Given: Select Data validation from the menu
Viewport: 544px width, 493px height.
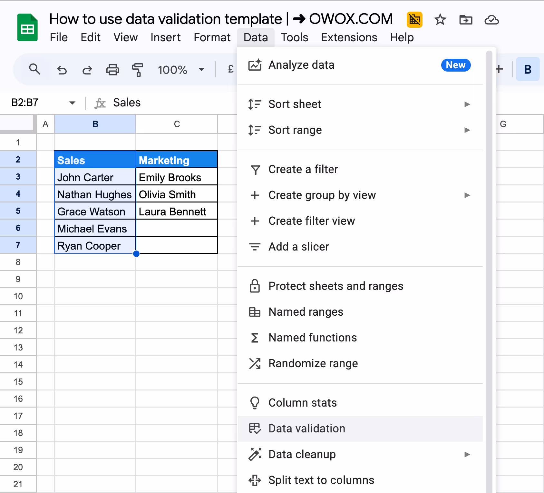Looking at the screenshot, I should point(306,429).
